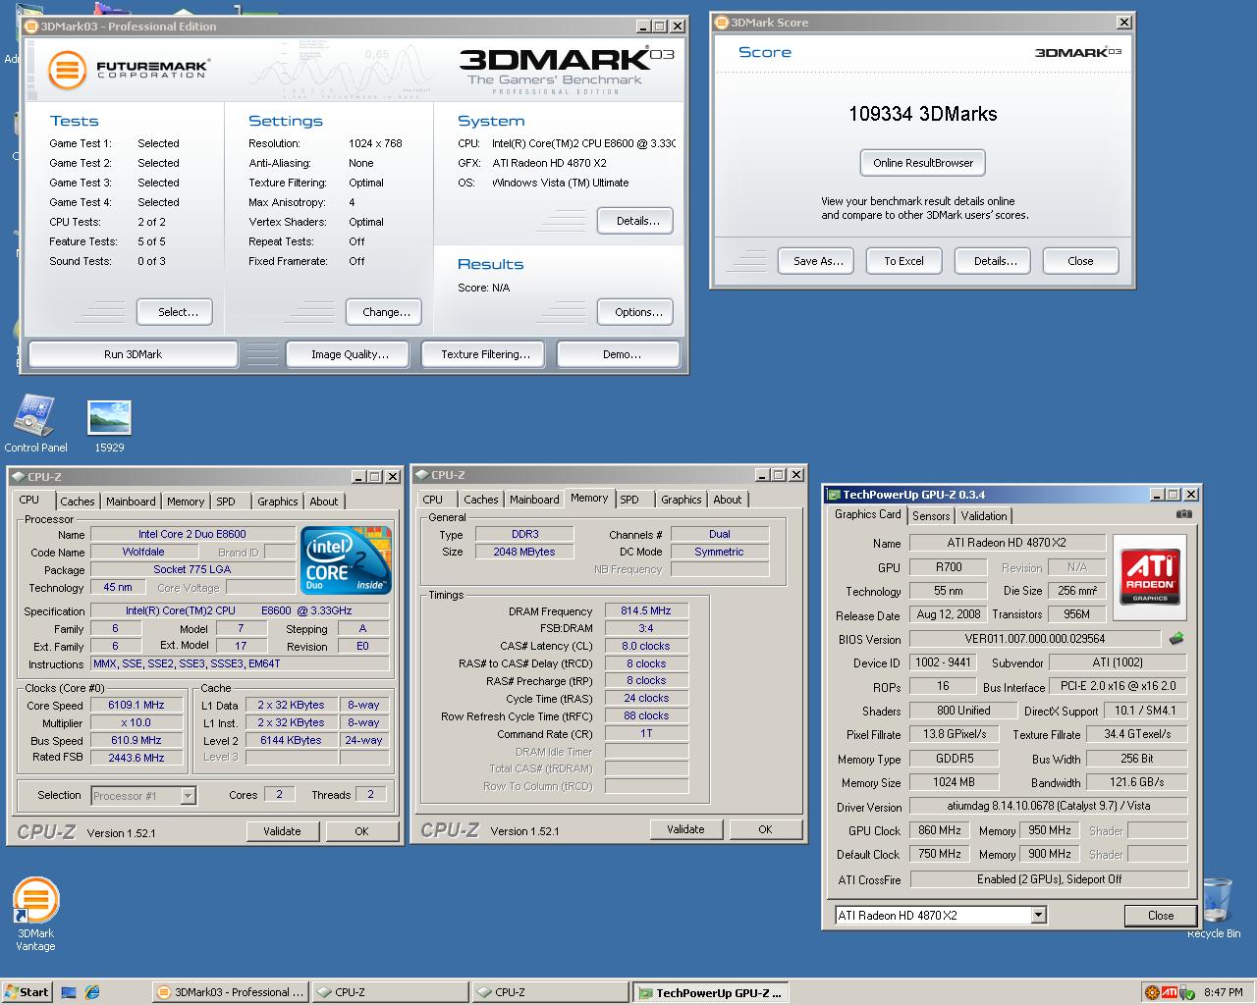Screen dimensions: 1257x1005
Task: Click the ATI Radeon logo in GPU-Z
Action: point(1150,575)
